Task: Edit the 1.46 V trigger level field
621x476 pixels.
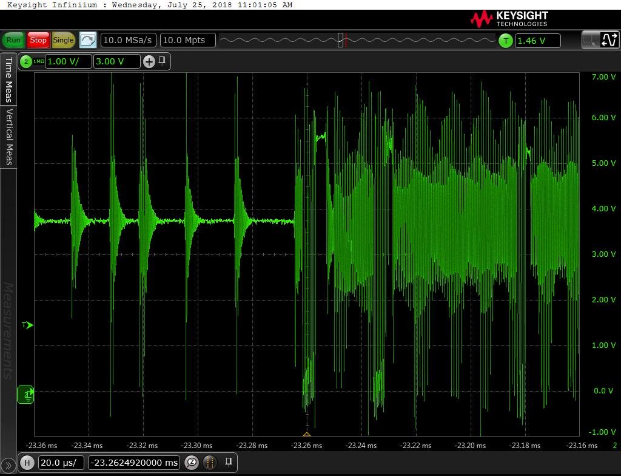Action: coord(537,41)
